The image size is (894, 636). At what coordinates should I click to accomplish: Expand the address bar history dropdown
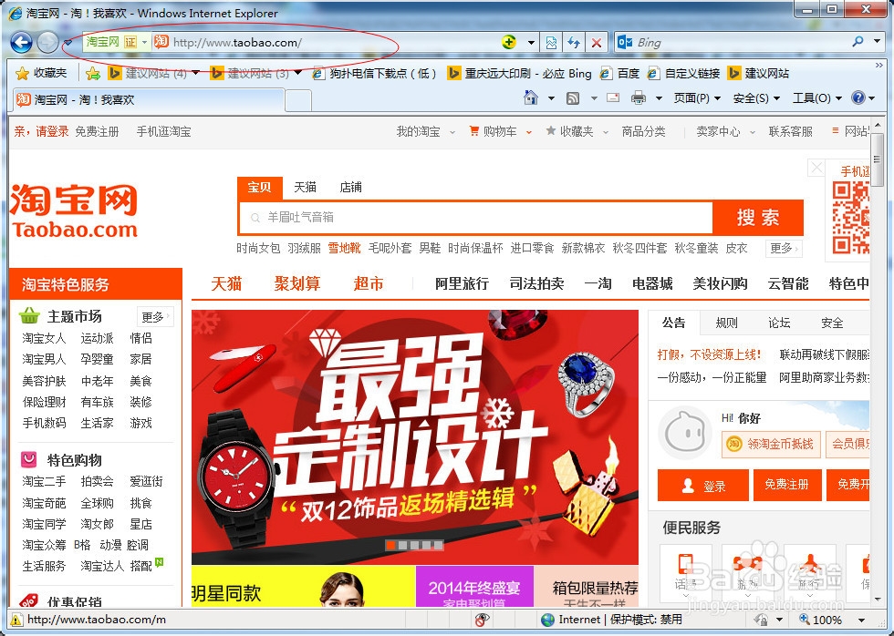(x=531, y=42)
